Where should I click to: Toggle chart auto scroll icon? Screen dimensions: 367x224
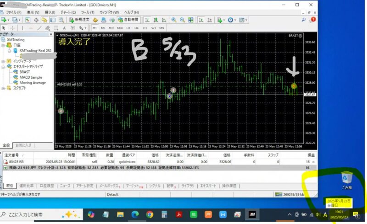(201, 20)
